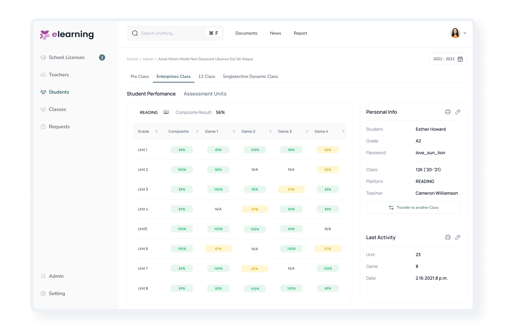The image size is (506, 330).
Task: Sort by Composite column arrows
Action: (197, 131)
